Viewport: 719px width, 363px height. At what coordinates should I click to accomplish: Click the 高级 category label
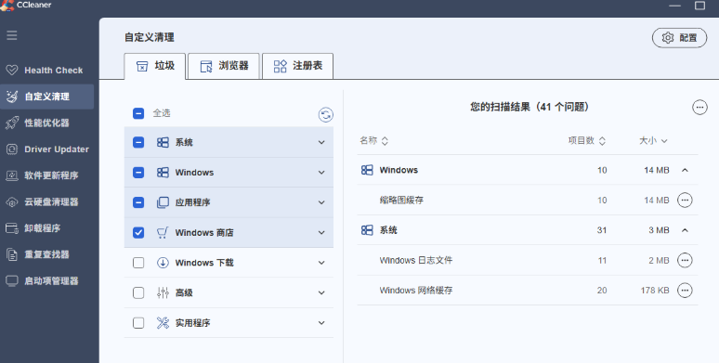click(x=184, y=292)
